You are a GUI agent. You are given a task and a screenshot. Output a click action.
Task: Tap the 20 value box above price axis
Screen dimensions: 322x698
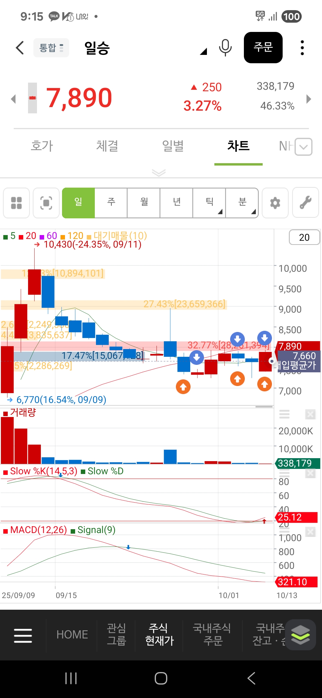(304, 237)
